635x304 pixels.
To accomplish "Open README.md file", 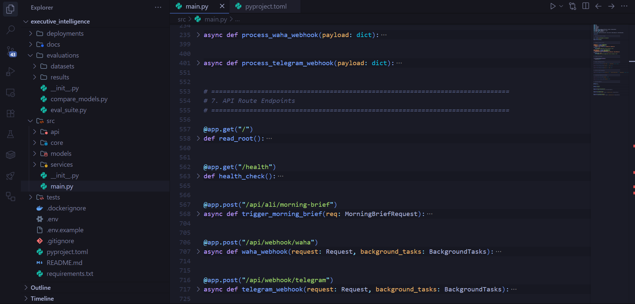I will click(64, 263).
